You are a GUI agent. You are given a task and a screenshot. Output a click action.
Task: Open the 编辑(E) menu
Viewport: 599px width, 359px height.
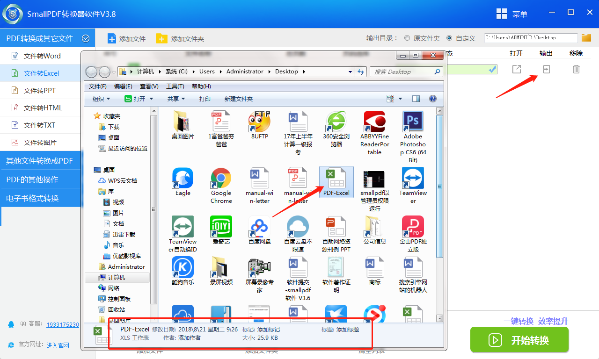[123, 86]
